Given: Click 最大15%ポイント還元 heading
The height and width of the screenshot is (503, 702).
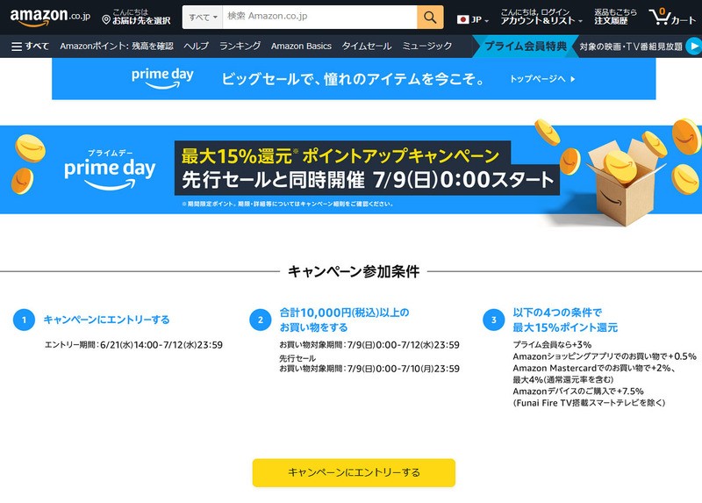Looking at the screenshot, I should pyautogui.click(x=565, y=327).
